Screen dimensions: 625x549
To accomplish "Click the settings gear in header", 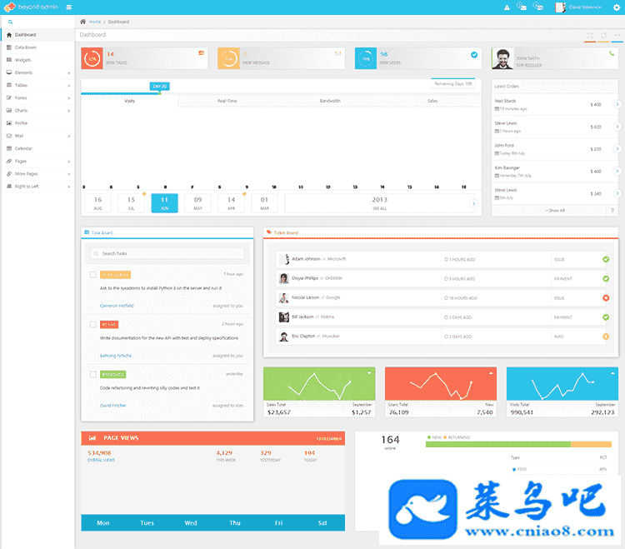I will coord(616,7).
